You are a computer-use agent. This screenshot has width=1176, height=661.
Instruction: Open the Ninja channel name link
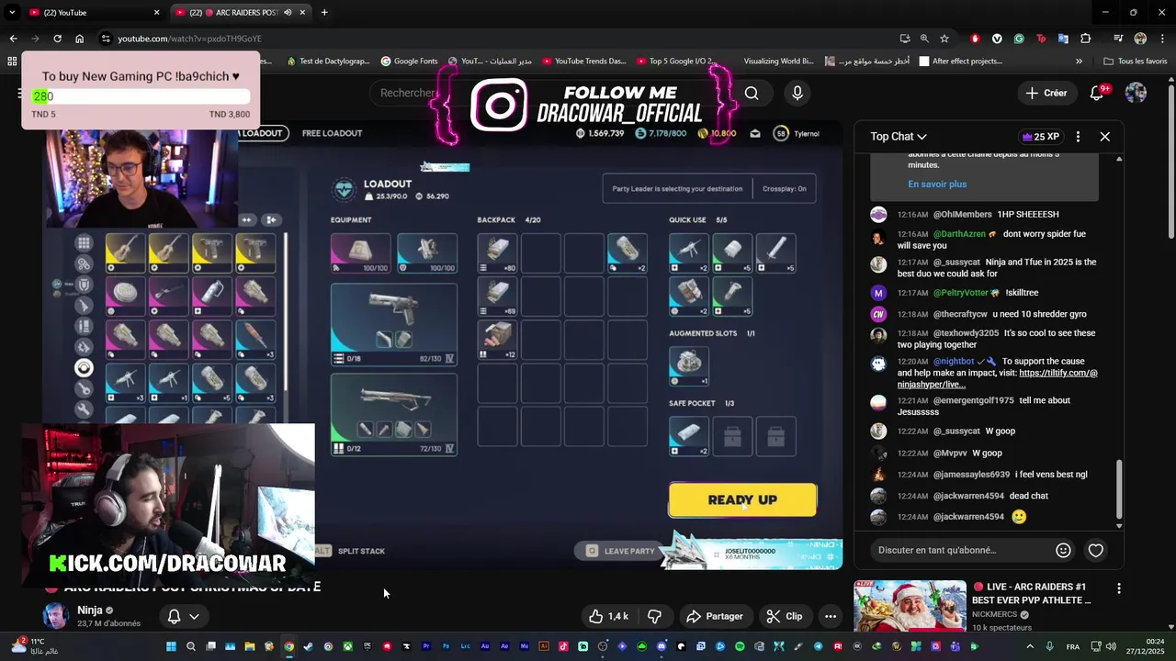click(89, 611)
